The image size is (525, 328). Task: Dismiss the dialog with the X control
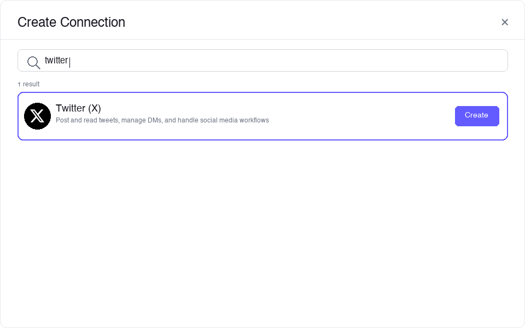coord(505,22)
